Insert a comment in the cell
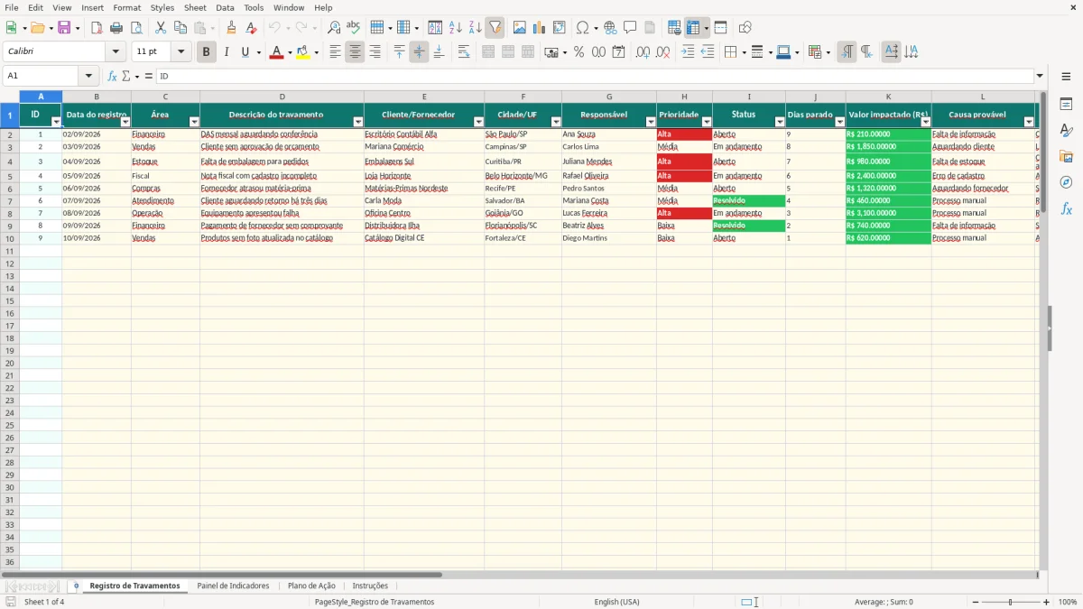 click(x=630, y=28)
